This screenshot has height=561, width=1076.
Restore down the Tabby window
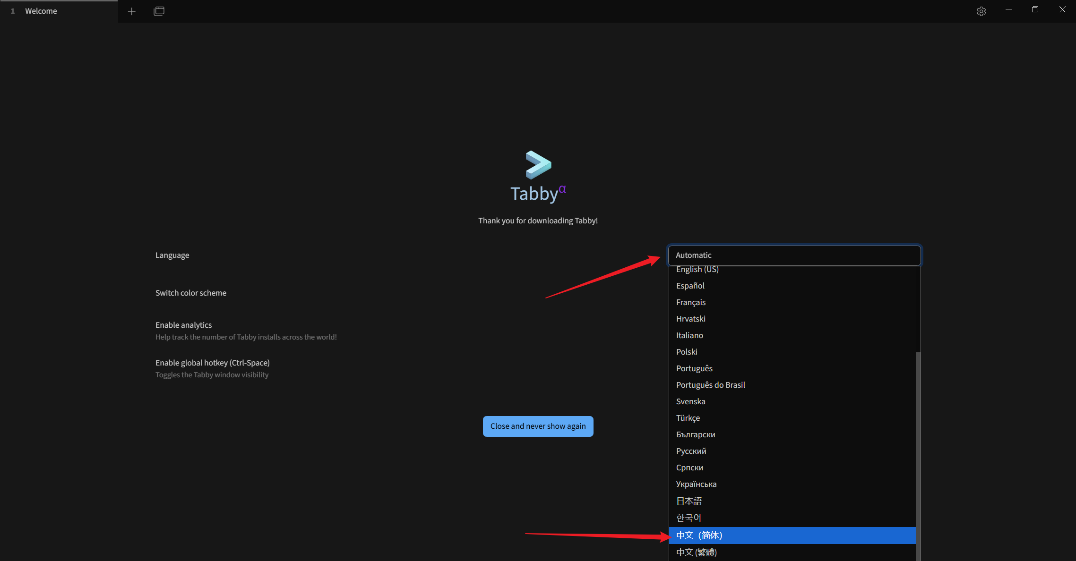[1035, 9]
